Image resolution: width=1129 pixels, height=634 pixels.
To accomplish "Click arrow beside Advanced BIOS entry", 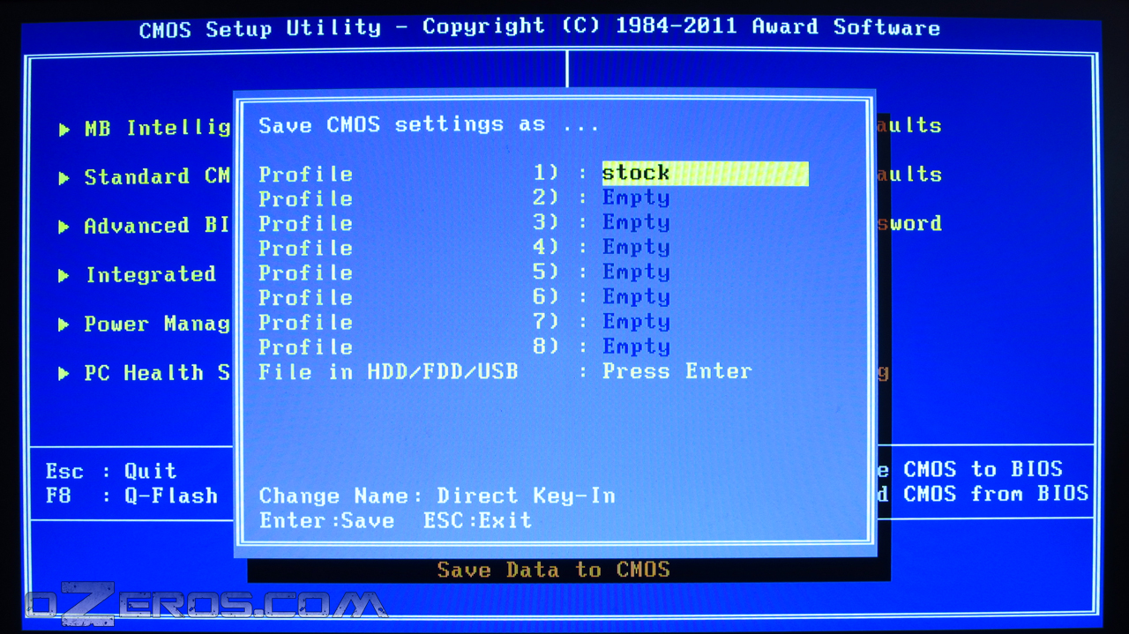I will [64, 227].
